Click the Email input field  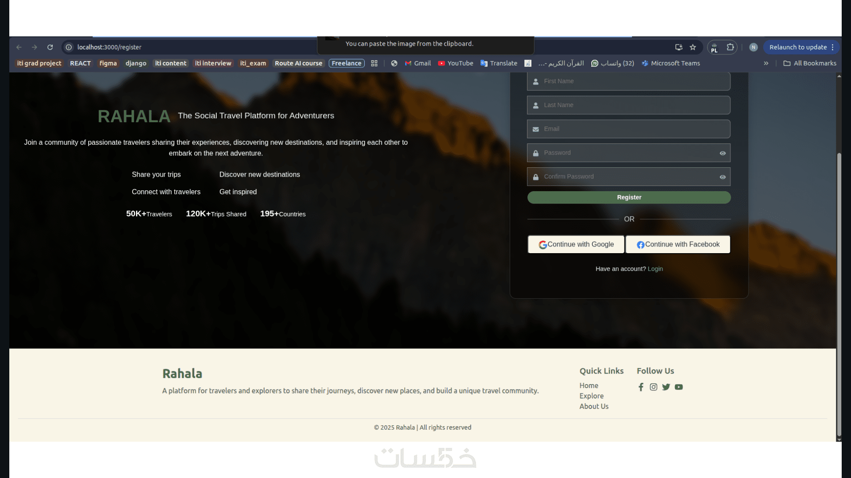tap(628, 129)
